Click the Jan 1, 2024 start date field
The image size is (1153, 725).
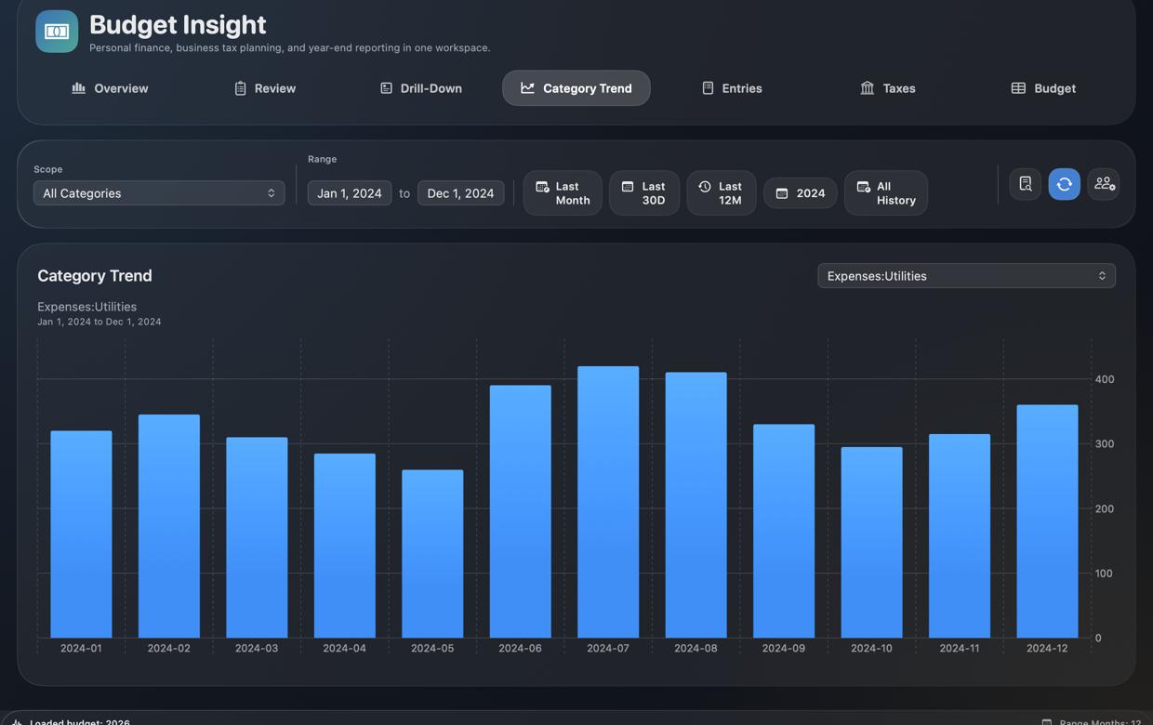pyautogui.click(x=350, y=193)
